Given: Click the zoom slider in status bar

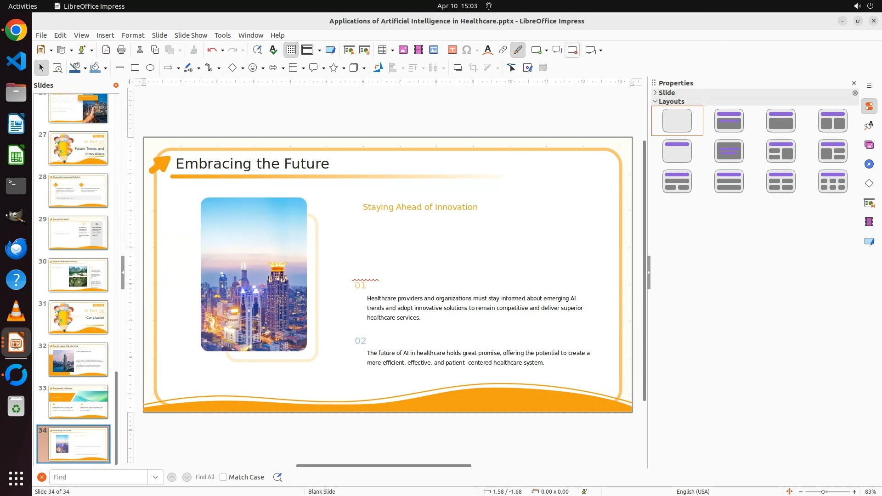Looking at the screenshot, I should [x=823, y=491].
